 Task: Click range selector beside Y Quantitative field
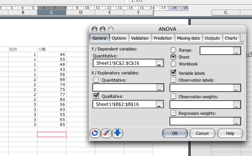[159, 63]
